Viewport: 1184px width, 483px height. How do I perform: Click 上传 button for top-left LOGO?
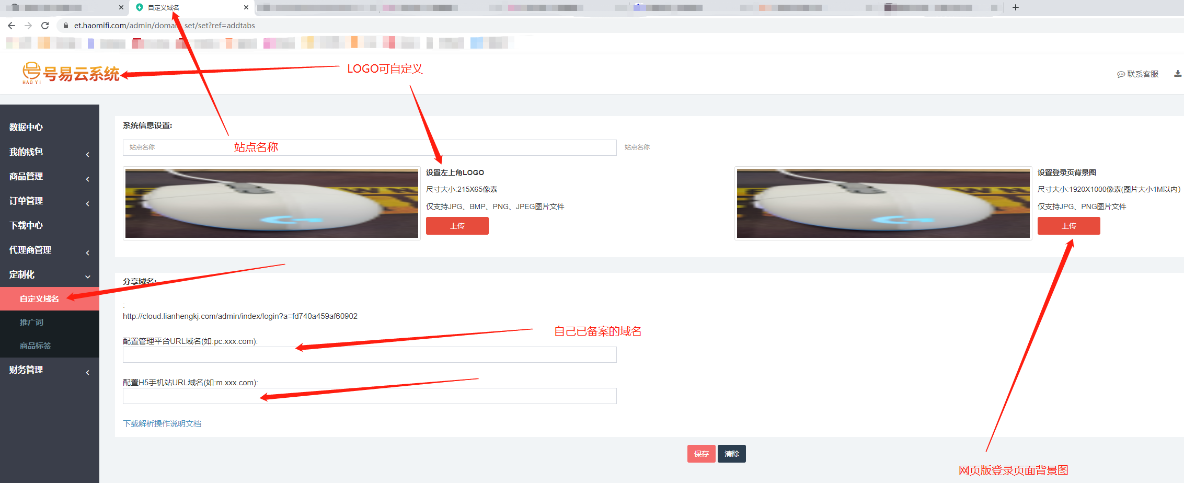[457, 226]
